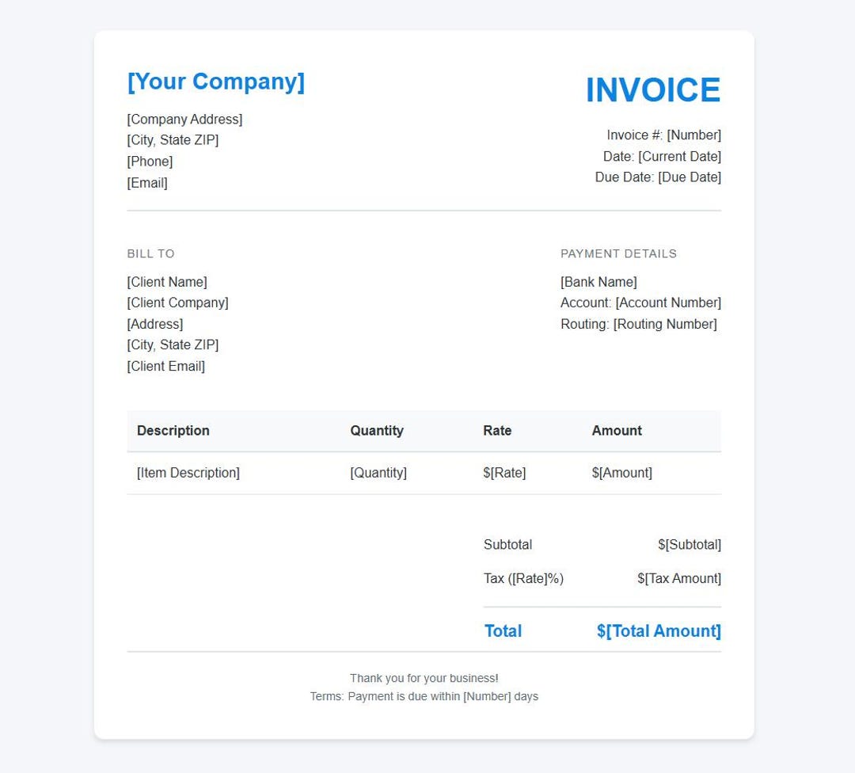Select the [Client Email] placeholder
The width and height of the screenshot is (855, 773).
166,366
